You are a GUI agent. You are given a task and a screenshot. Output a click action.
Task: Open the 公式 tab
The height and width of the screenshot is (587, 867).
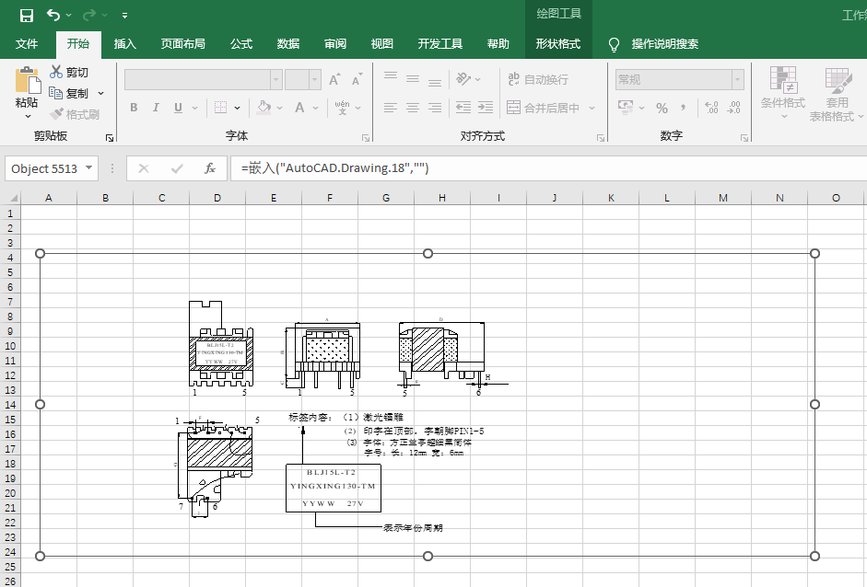click(x=241, y=43)
